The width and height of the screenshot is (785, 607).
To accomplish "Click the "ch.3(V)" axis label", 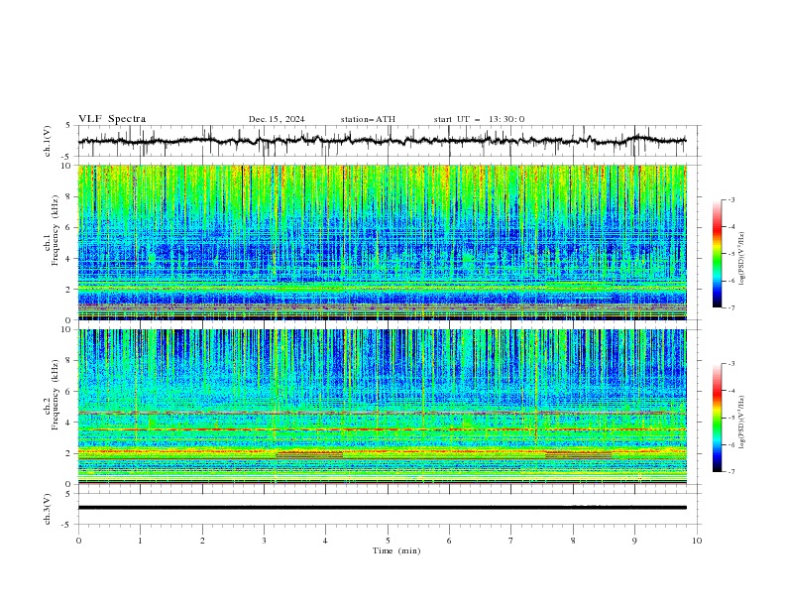I will pos(48,509).
